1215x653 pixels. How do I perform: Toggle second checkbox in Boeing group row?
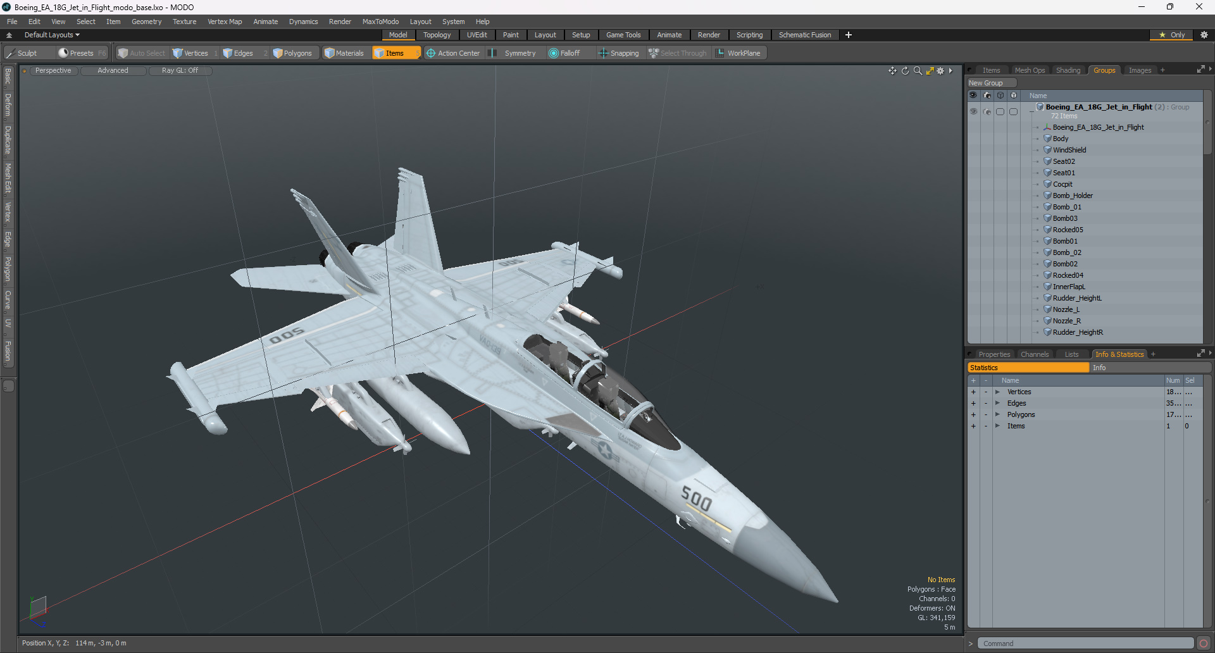1013,111
